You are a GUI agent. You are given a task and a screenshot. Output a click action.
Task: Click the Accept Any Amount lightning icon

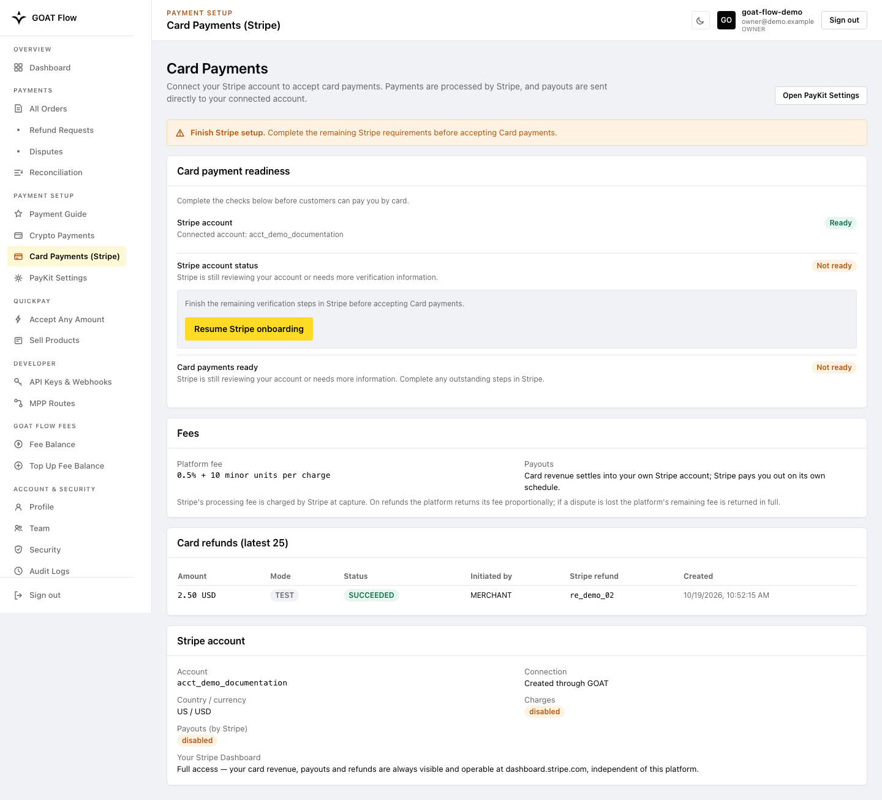coord(18,319)
